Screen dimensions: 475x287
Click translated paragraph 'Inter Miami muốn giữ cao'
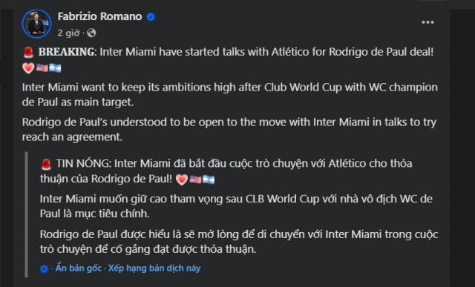point(236,206)
